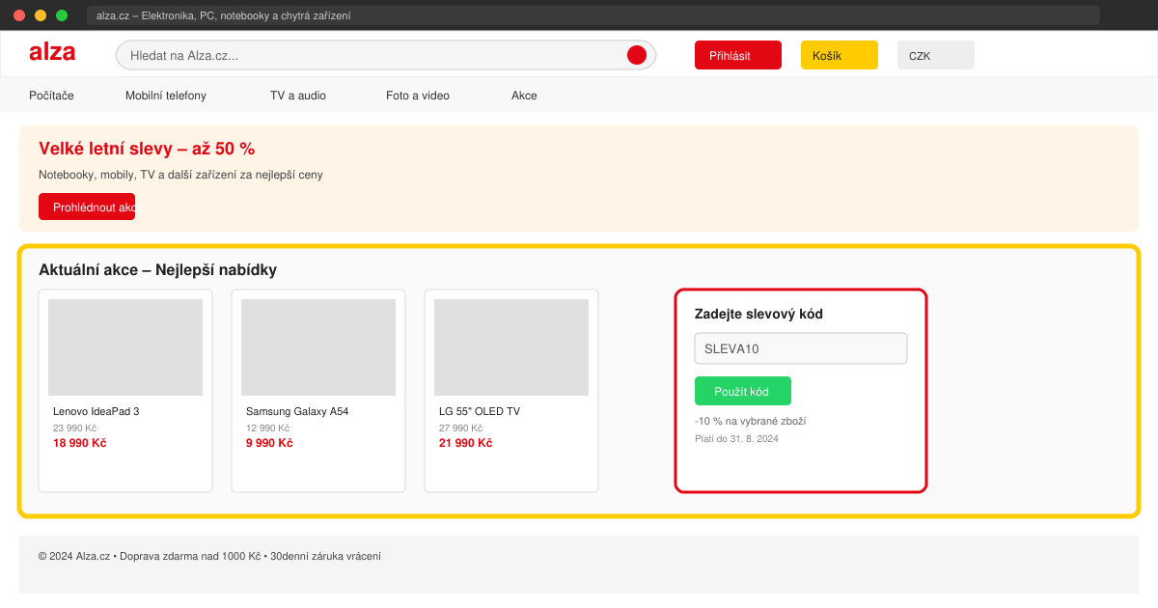Open the Mobilní telefony category
1158x608 pixels.
[166, 96]
